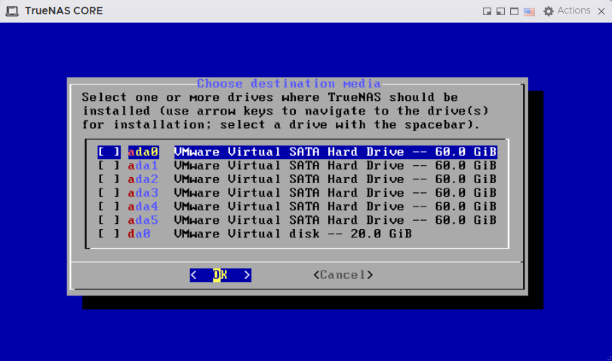Image resolution: width=612 pixels, height=361 pixels.
Task: Select the da0 disk name
Action: click(140, 234)
